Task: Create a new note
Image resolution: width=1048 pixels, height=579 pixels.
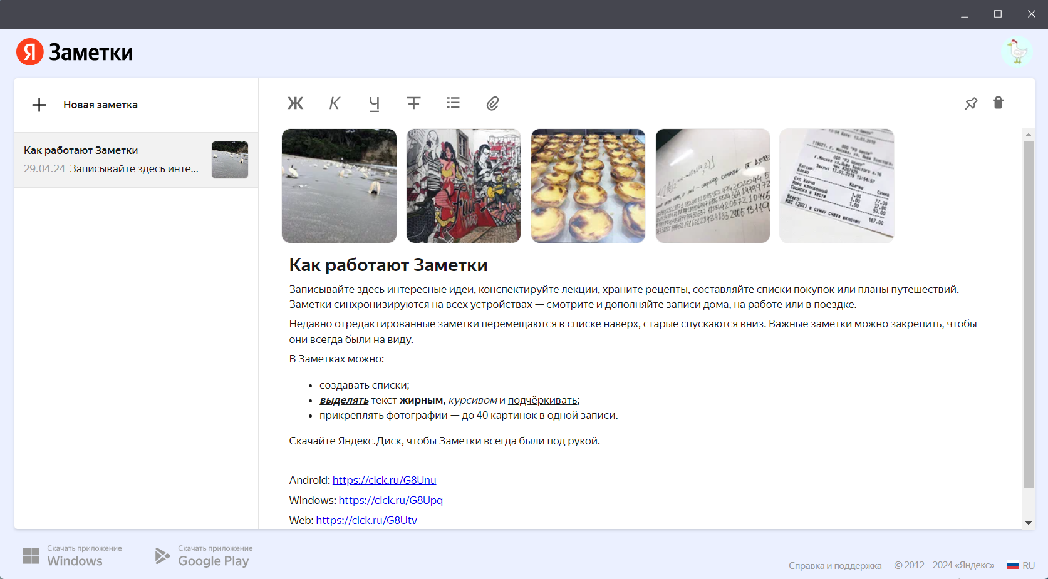Action: coord(85,105)
